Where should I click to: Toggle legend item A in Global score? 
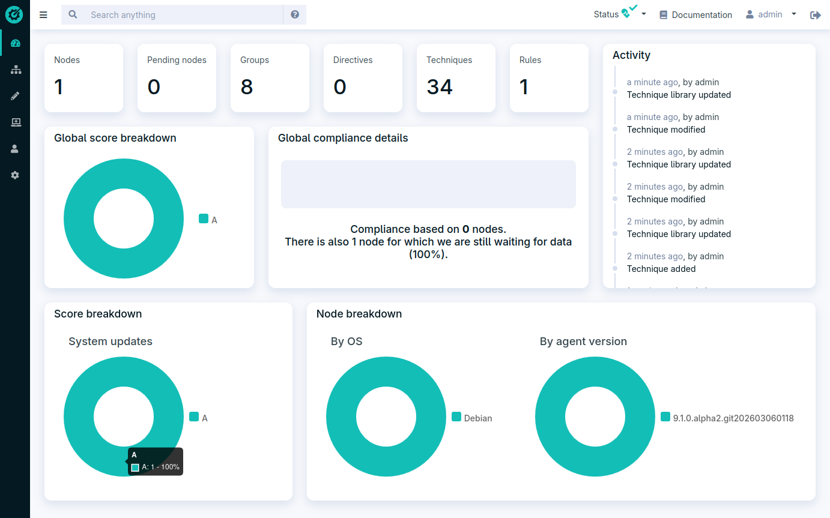[x=208, y=220]
